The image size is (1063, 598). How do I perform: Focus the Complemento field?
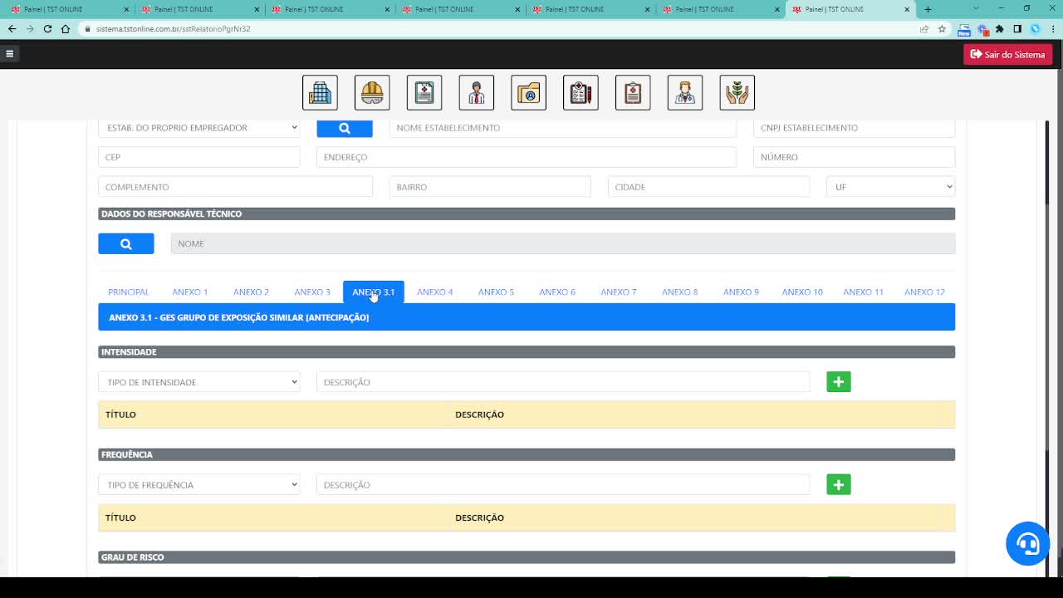(236, 187)
